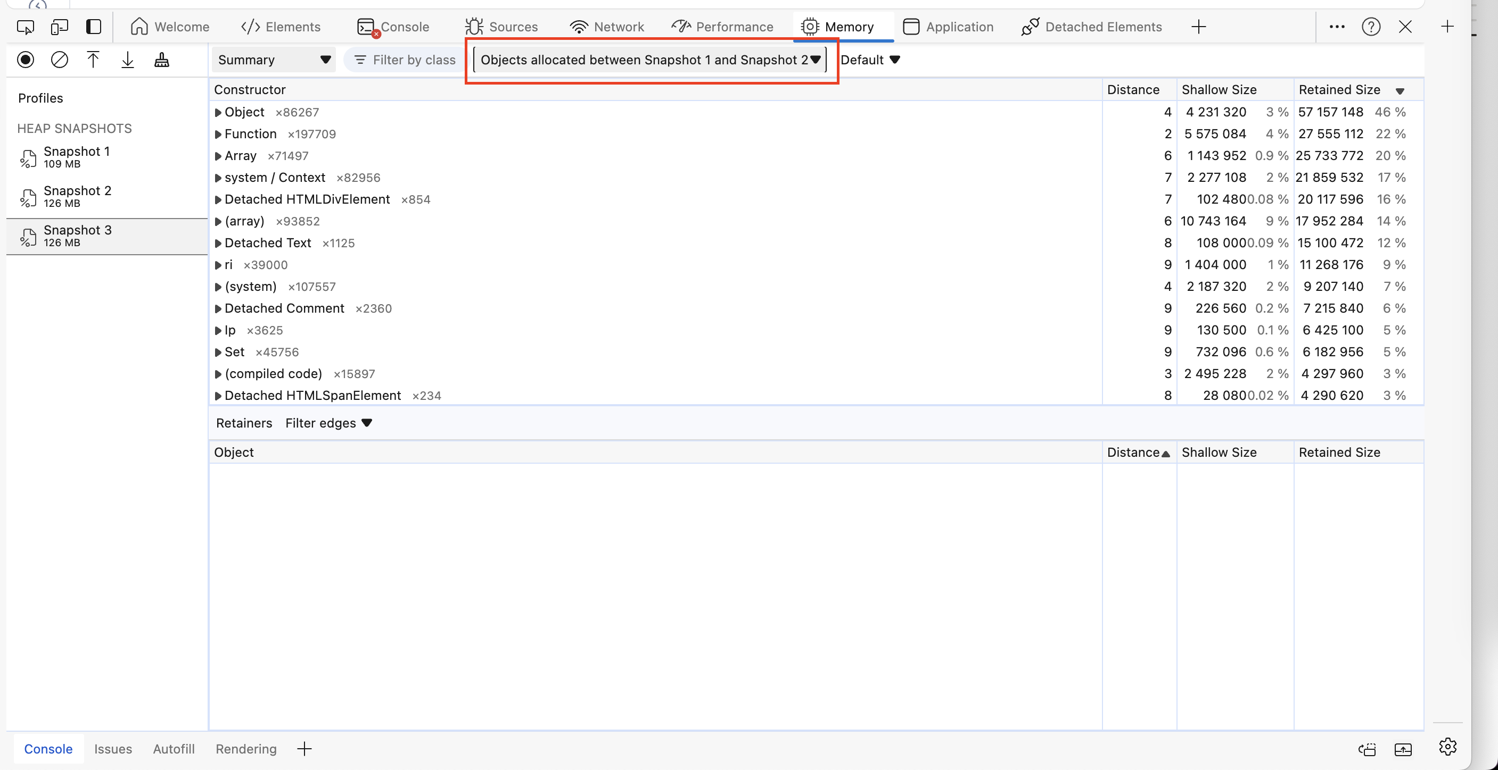This screenshot has height=770, width=1498.
Task: Toggle the device emulation mode icon
Action: coord(59,27)
